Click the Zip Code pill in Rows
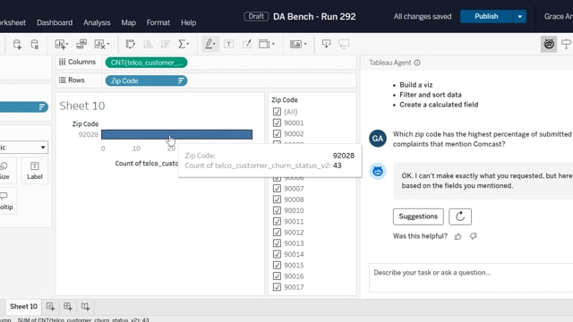Viewport: 573px width, 322px height. tap(146, 80)
